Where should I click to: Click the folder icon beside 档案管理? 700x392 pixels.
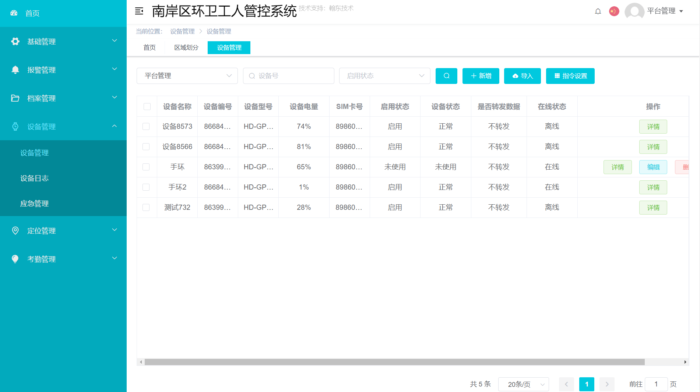15,98
